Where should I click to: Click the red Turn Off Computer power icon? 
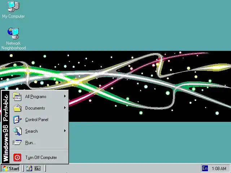(17, 158)
